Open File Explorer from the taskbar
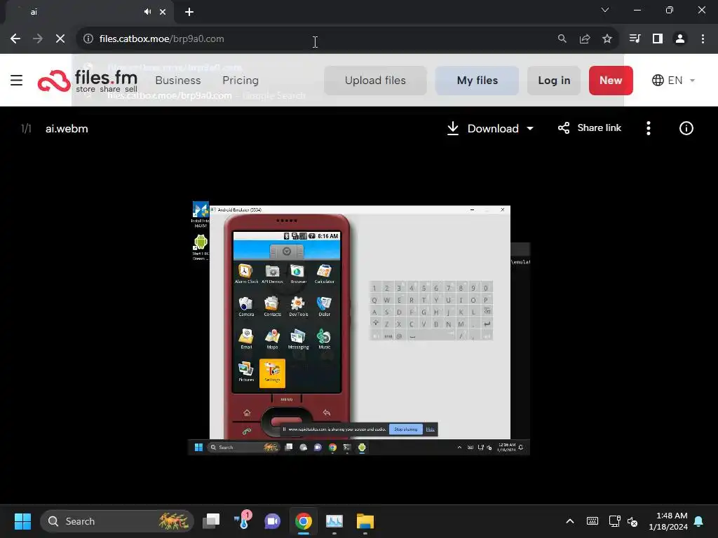 point(365,521)
